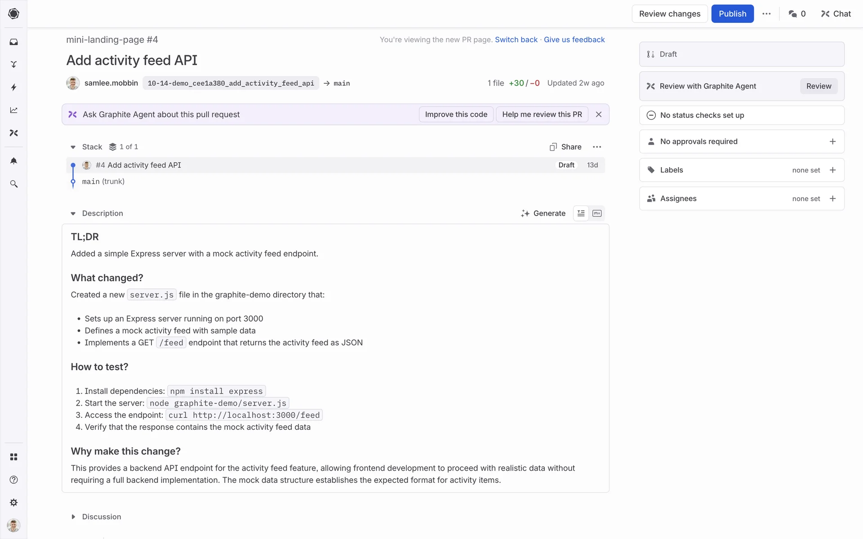Open settings gear in sidebar
Viewport: 863px width, 539px height.
click(13, 503)
